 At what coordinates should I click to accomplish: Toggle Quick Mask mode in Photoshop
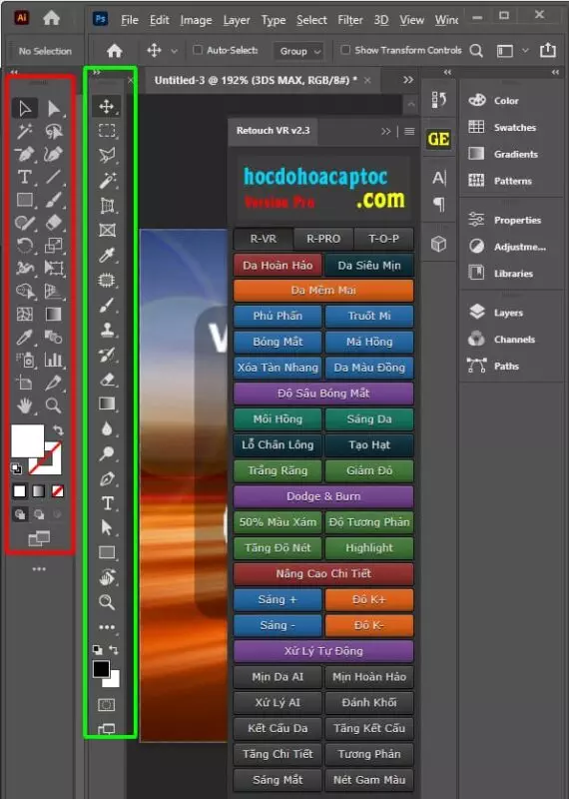pyautogui.click(x=107, y=705)
